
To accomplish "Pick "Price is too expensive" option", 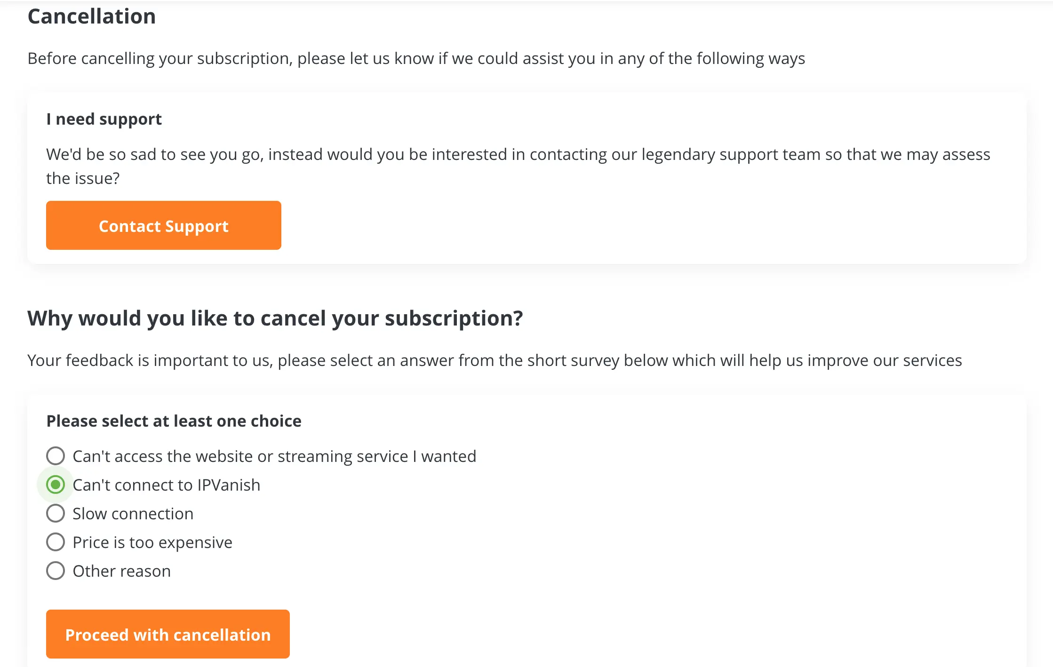I will click(56, 541).
